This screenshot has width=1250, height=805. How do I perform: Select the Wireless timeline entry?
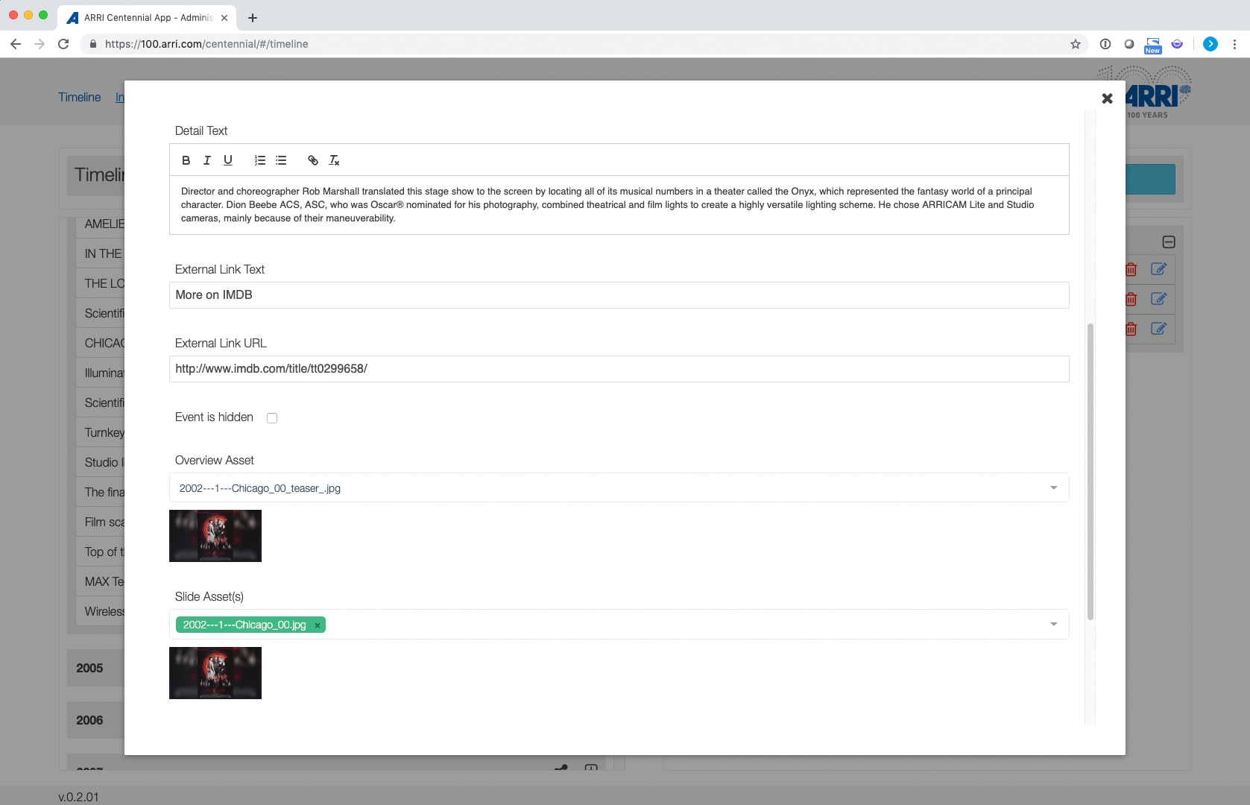pos(101,611)
